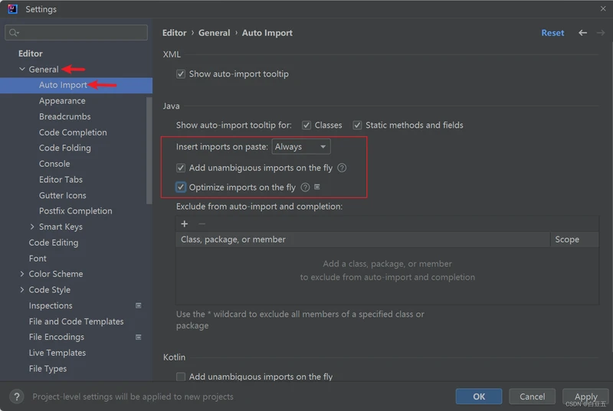Disable Static methods and fields tooltip
The image size is (613, 411).
pyautogui.click(x=357, y=126)
